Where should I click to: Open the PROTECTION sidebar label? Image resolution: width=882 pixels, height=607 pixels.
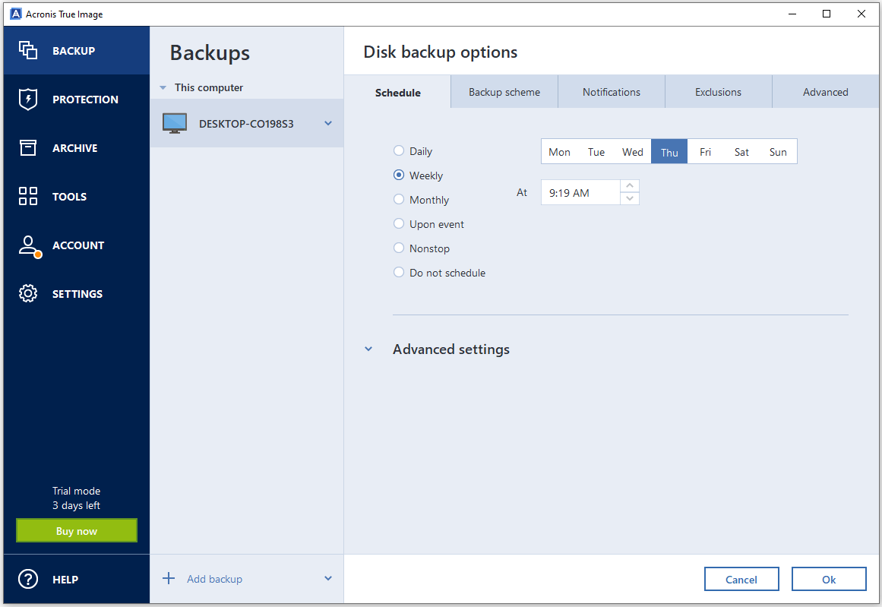pyautogui.click(x=86, y=100)
